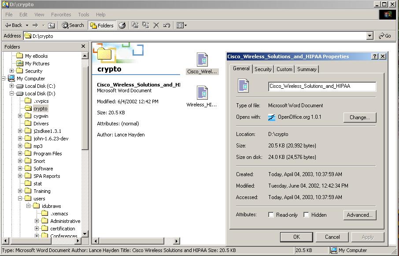Click the Move To toolbar icon
This screenshot has width=399, height=256.
pos(135,25)
